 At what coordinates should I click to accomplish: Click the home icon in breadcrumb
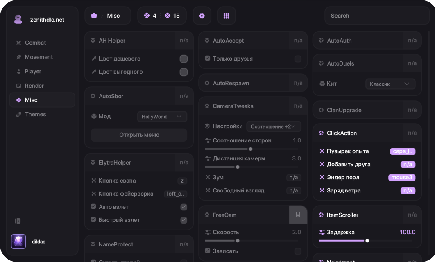pos(94,16)
